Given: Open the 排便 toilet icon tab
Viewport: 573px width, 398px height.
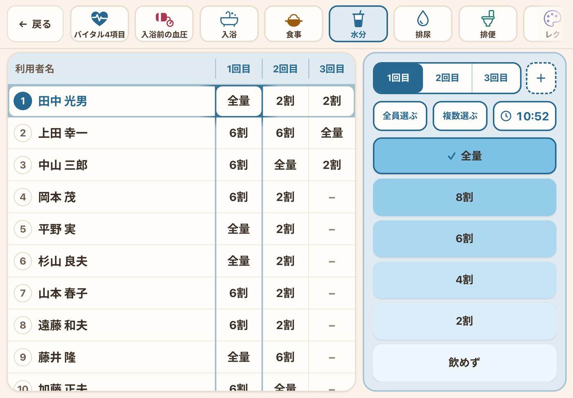Looking at the screenshot, I should [x=487, y=24].
